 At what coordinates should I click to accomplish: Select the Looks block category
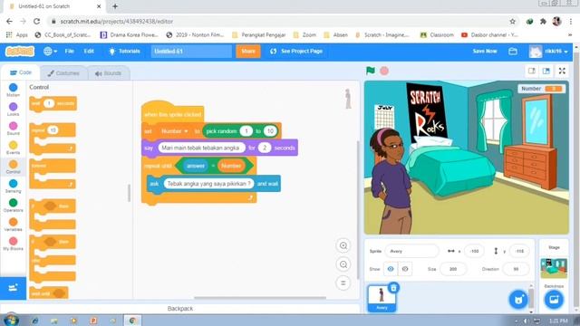click(x=13, y=109)
